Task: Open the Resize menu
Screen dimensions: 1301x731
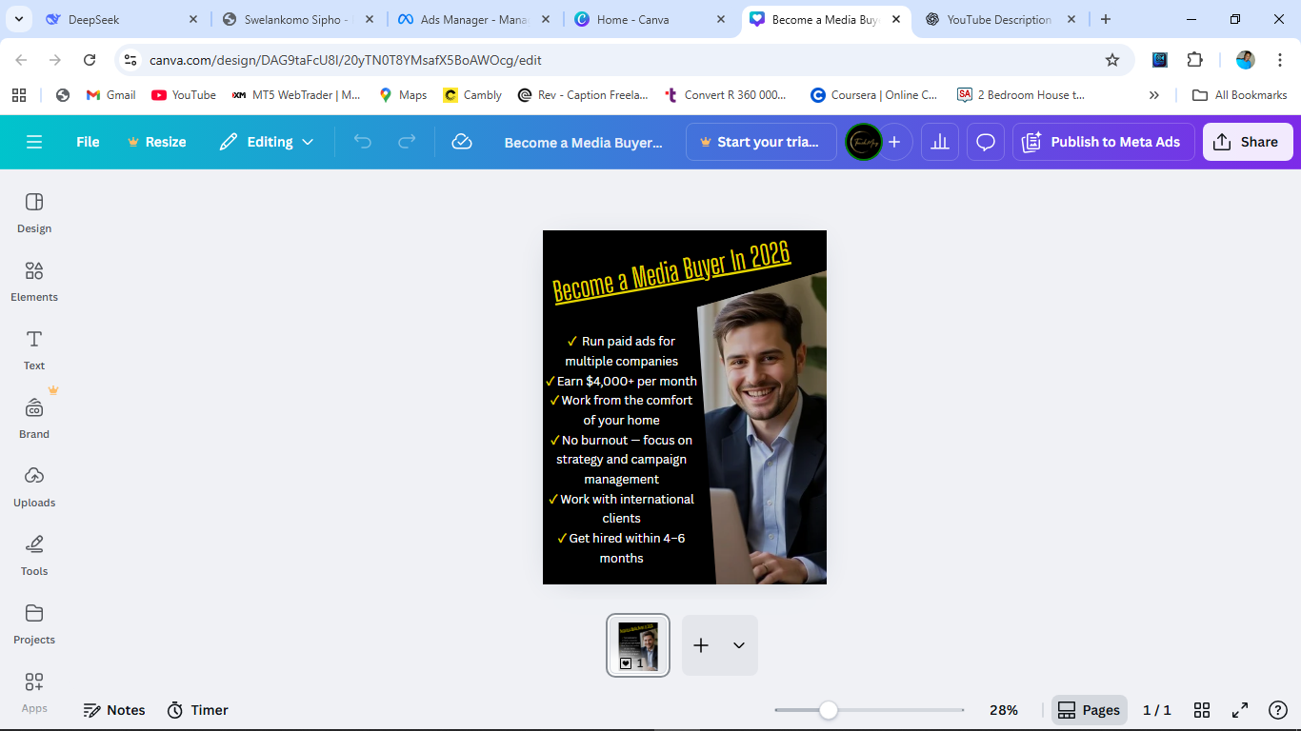Action: click(156, 142)
